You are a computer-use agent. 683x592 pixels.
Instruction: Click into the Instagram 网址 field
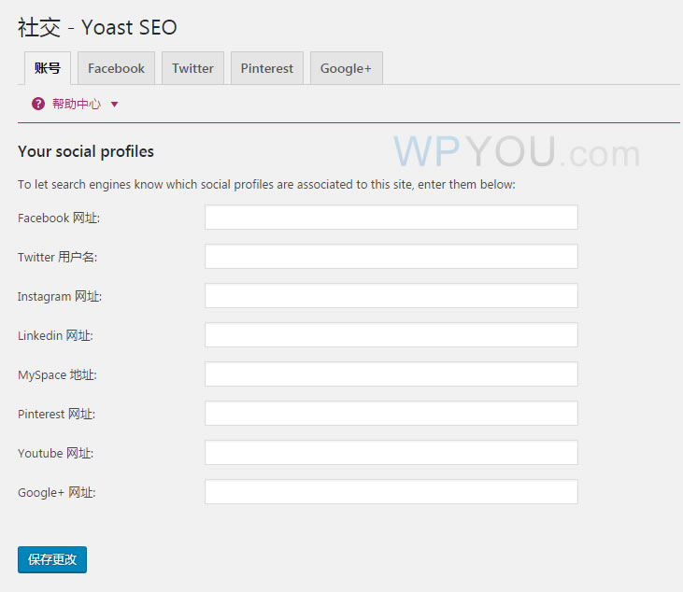click(x=391, y=296)
